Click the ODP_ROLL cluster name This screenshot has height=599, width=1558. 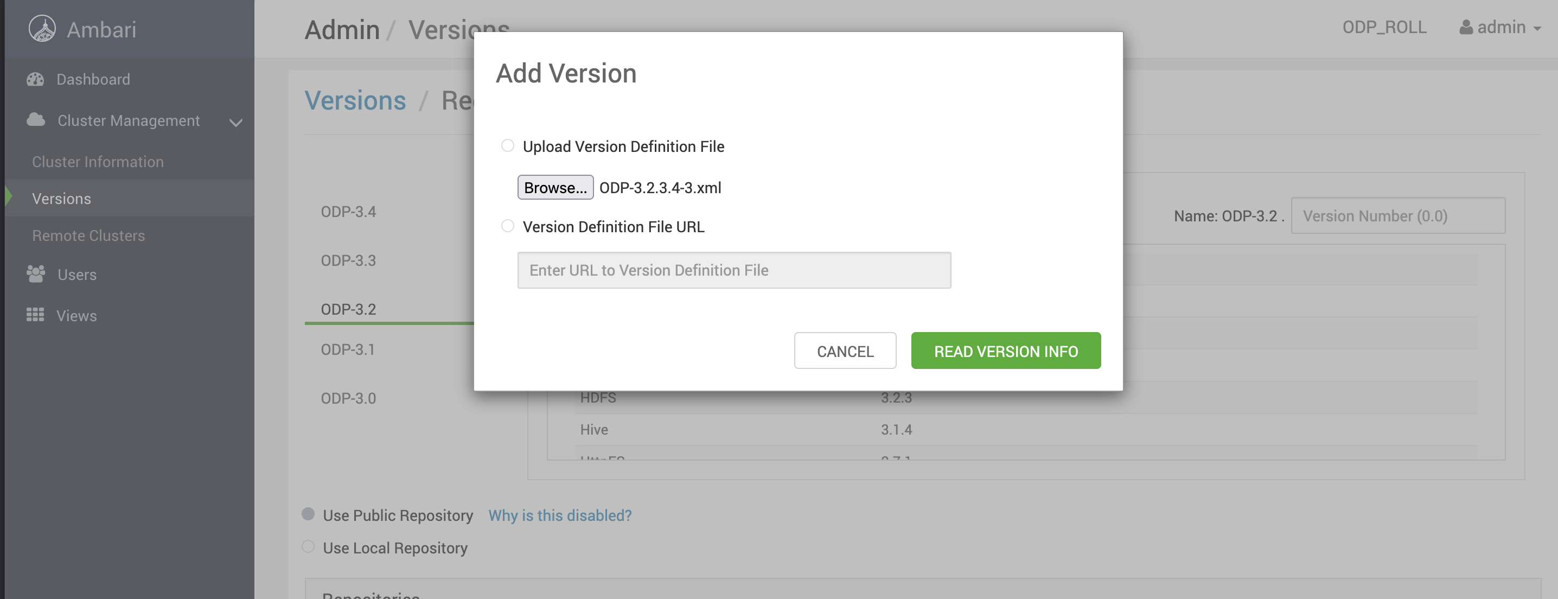pos(1384,27)
